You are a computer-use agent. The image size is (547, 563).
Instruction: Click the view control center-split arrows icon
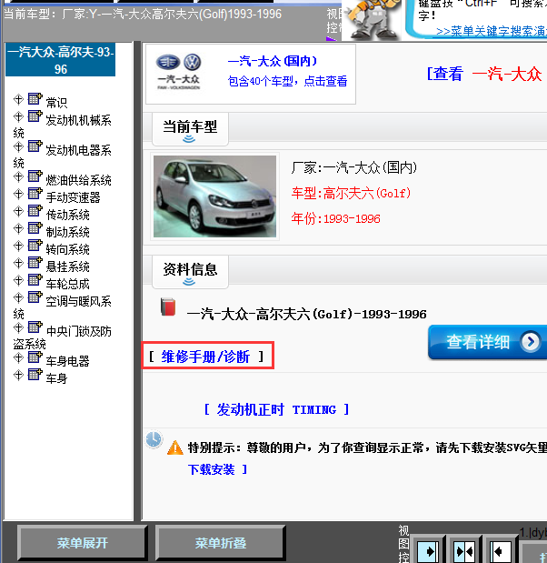point(464,551)
